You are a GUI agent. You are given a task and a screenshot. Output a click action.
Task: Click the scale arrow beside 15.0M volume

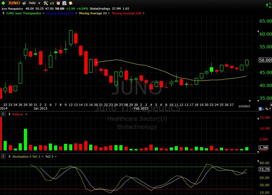click(258, 119)
